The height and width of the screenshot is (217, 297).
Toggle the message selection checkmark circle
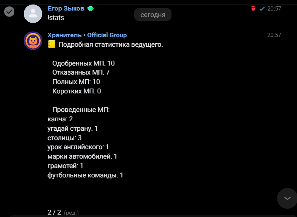point(9,12)
